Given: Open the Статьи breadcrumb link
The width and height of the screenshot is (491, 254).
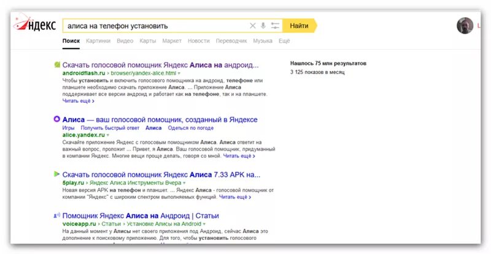Looking at the screenshot, I should point(111,224).
